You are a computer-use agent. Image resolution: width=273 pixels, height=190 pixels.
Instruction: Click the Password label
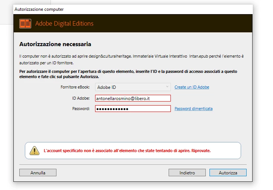coord(81,109)
